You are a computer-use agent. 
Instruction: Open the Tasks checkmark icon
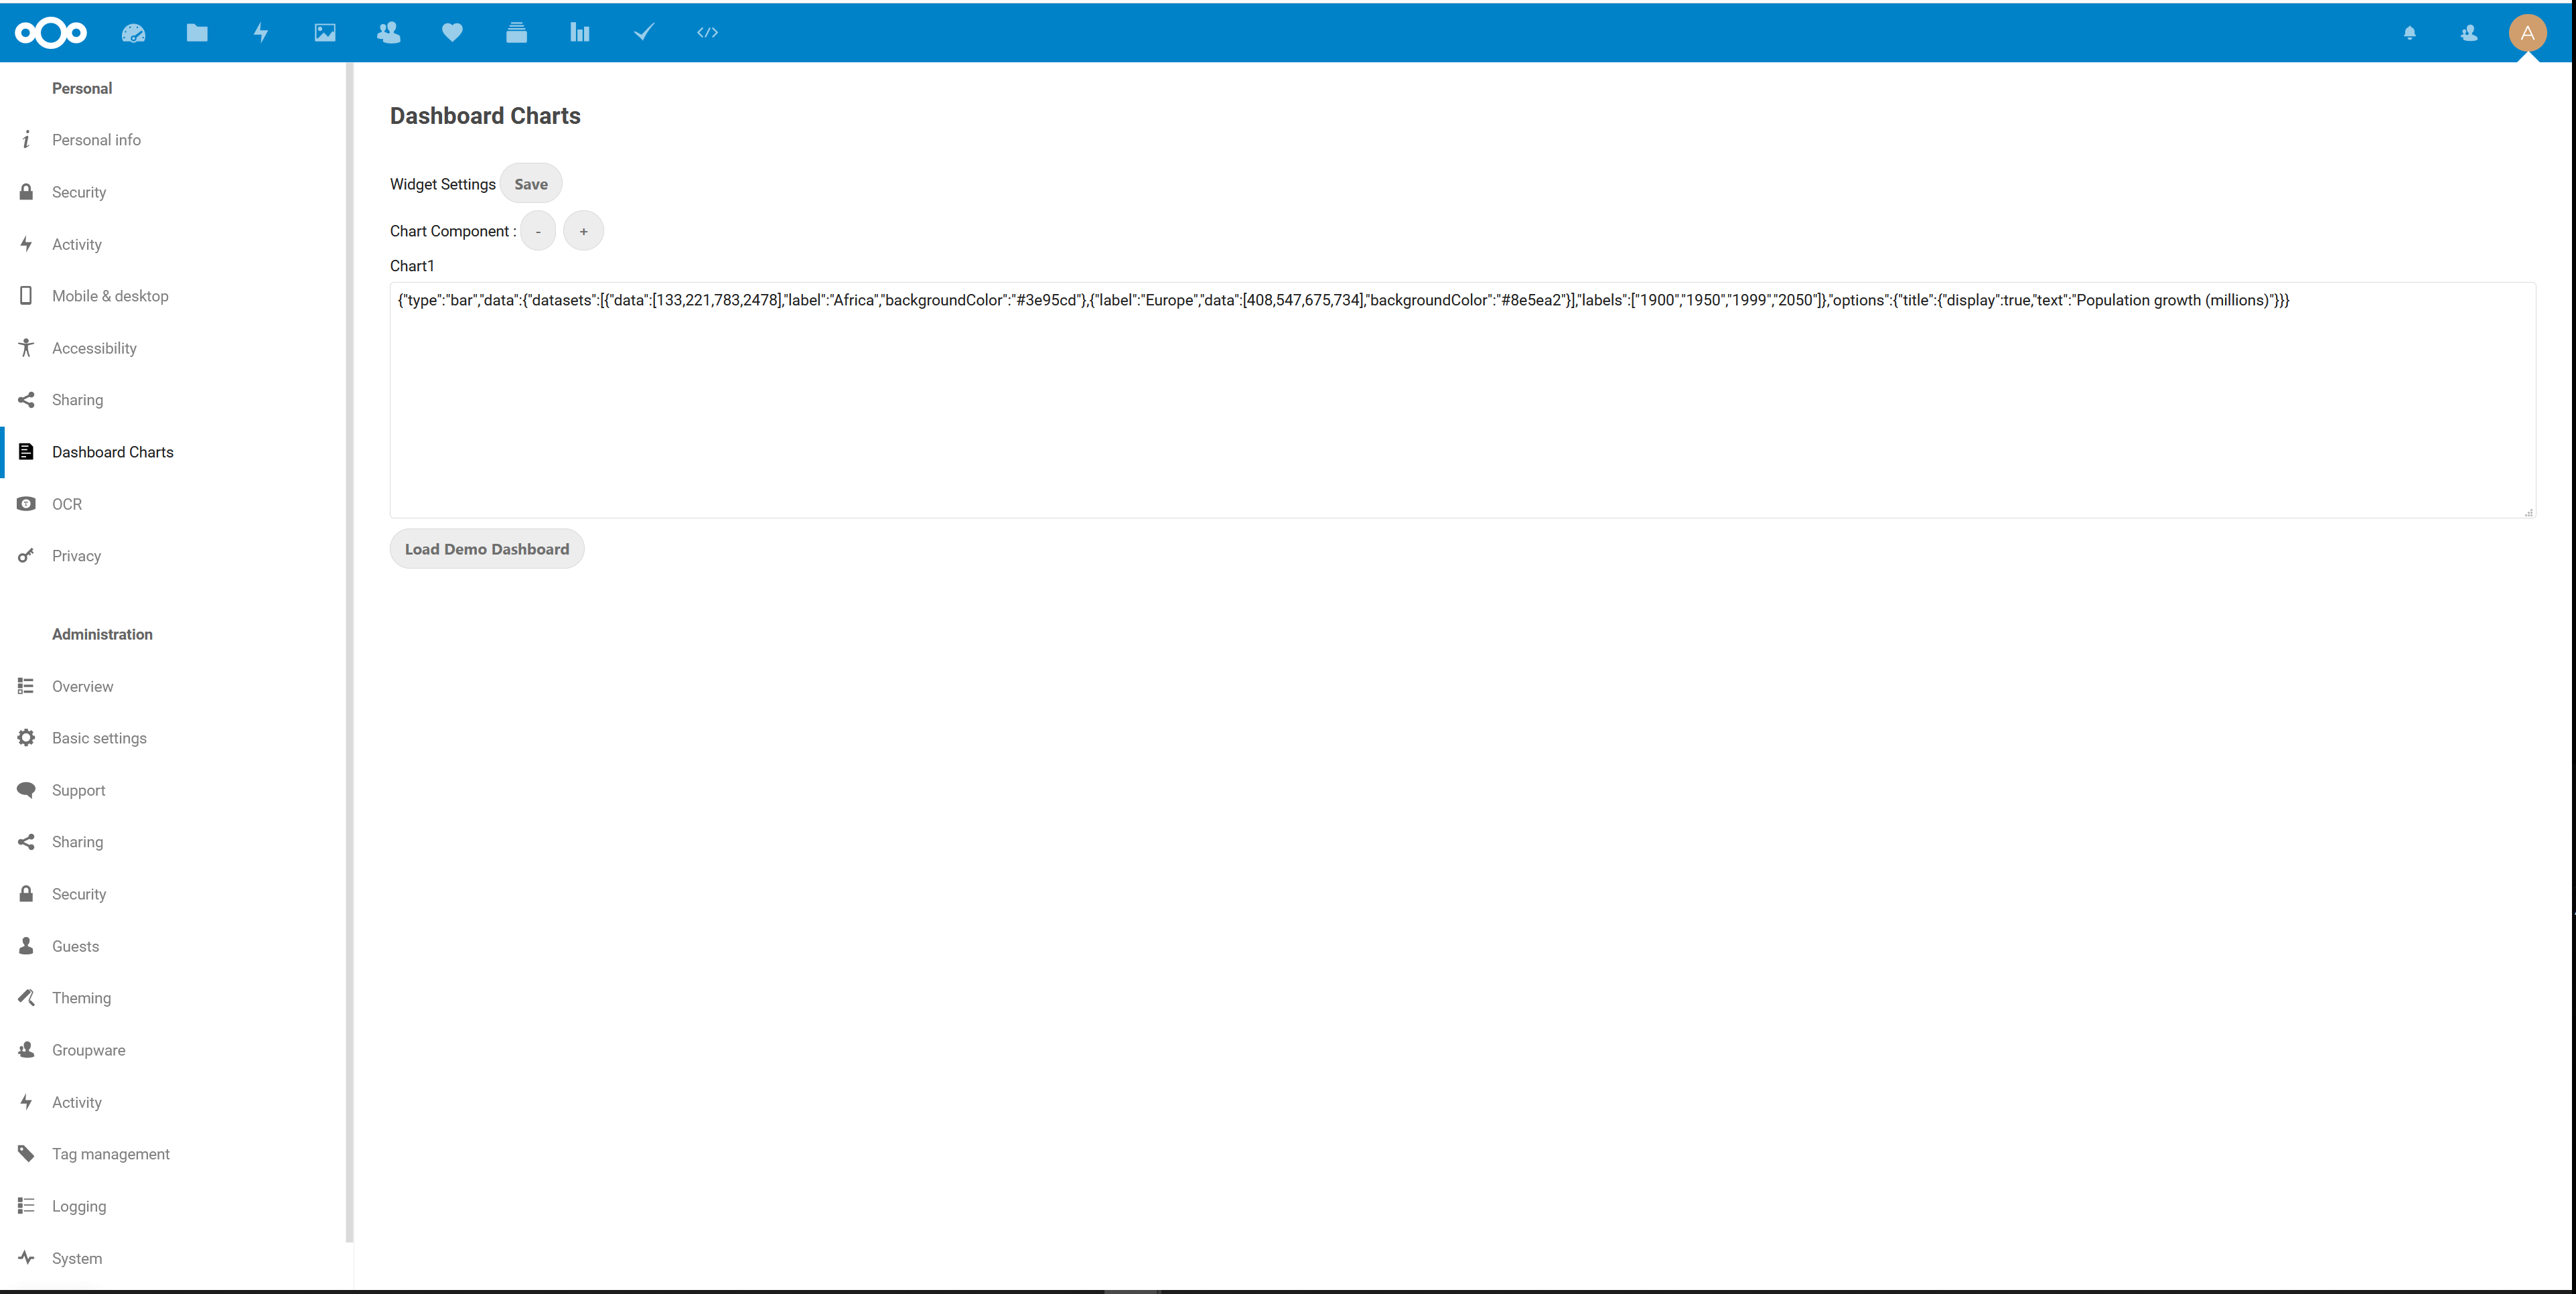tap(644, 33)
